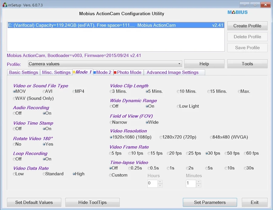Image resolution: width=273 pixels, height=210 pixels.
Task: Set frame rate to 60 fps
Action: [251, 153]
